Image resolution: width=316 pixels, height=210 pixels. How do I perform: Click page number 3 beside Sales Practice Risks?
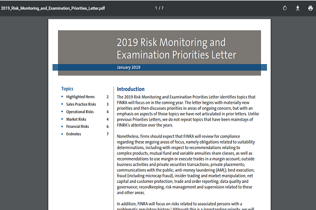point(107,104)
